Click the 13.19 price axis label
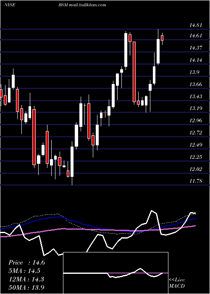This screenshot has height=294, width=210. click(196, 108)
